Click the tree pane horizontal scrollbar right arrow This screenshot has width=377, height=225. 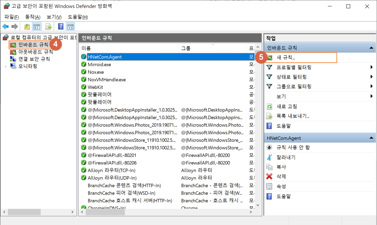coord(72,212)
